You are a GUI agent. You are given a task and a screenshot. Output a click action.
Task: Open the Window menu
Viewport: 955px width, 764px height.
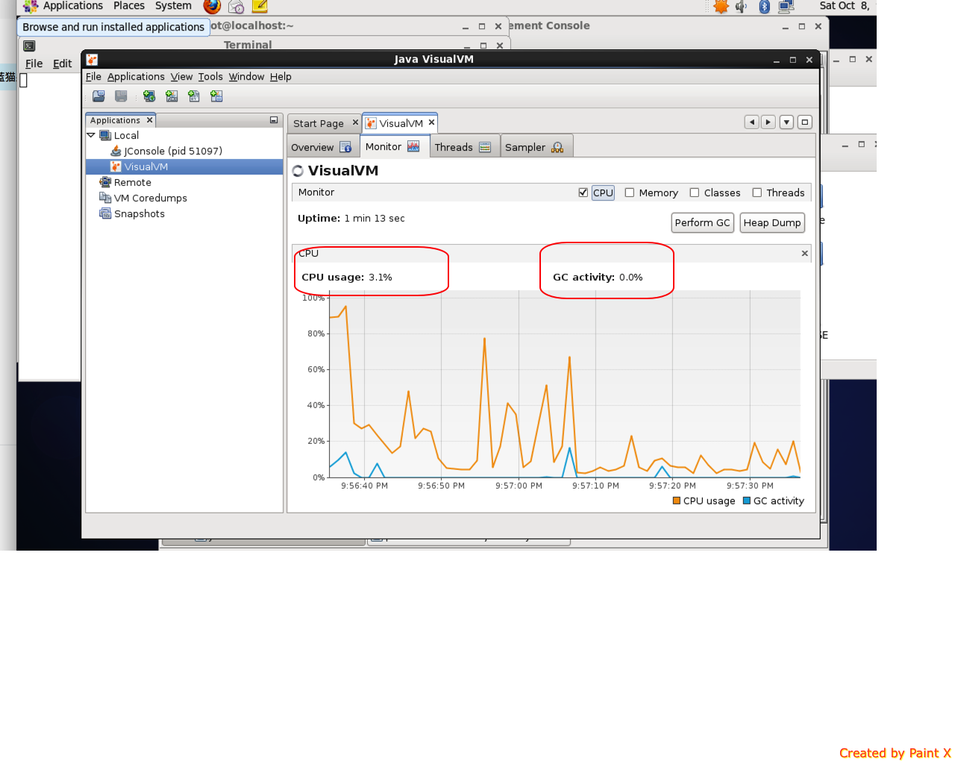pyautogui.click(x=246, y=77)
